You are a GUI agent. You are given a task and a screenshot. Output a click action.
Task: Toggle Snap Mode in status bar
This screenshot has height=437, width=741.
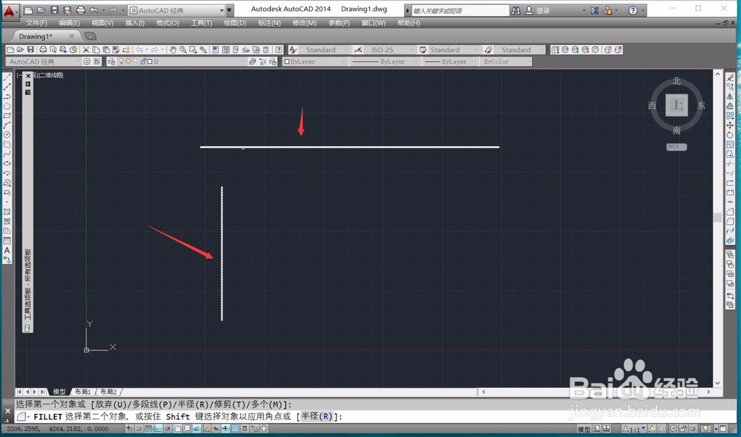point(139,429)
